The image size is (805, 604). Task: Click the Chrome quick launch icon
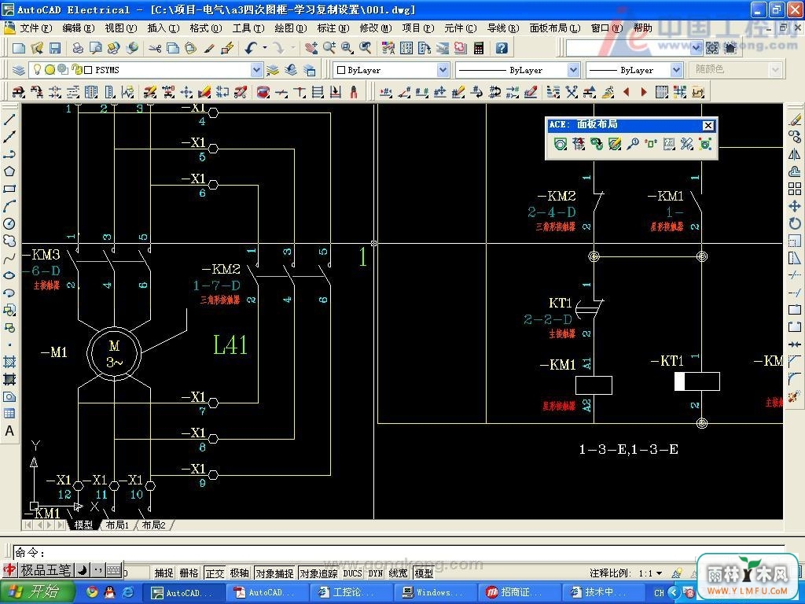click(x=92, y=593)
